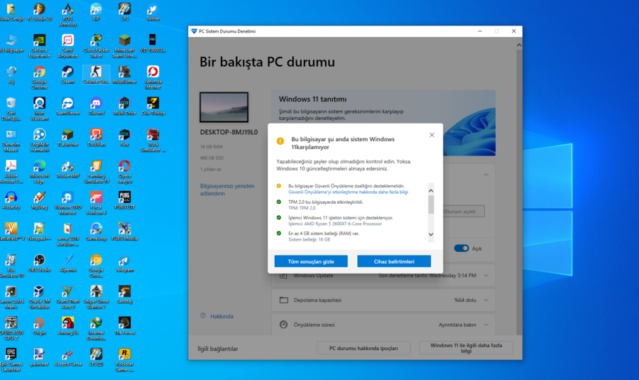Click the AMD Ryzen 5 3600XT processor text
This screenshot has width=639, height=380.
click(x=335, y=224)
